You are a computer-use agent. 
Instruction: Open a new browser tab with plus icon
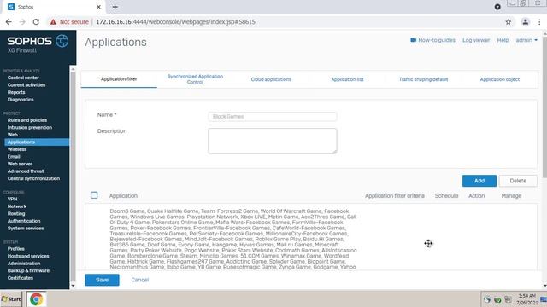[115, 7]
